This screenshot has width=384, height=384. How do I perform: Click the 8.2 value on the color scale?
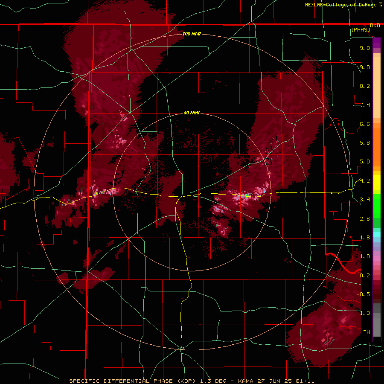pos(365,86)
